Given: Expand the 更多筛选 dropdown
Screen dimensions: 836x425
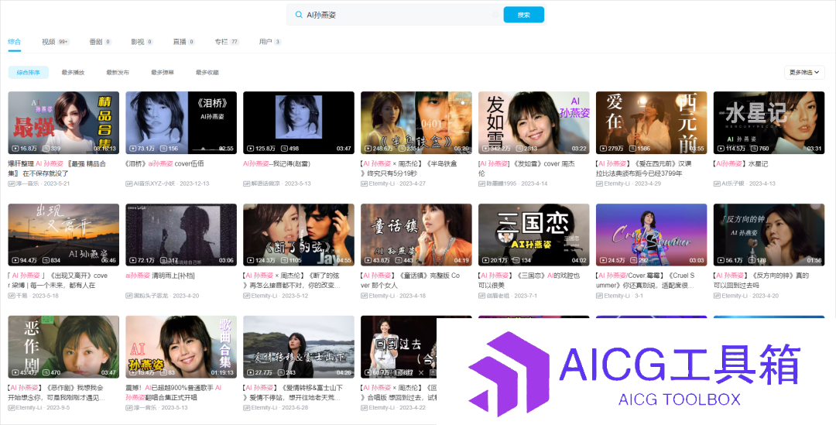Looking at the screenshot, I should pos(804,73).
